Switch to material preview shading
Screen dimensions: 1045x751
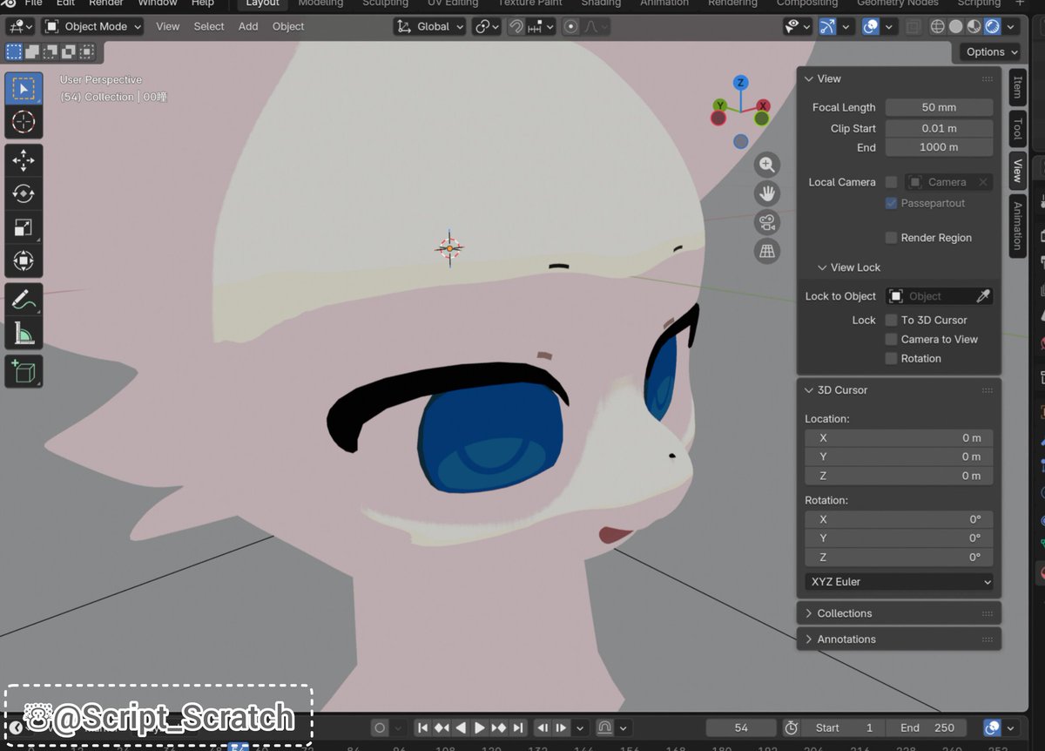click(x=974, y=26)
